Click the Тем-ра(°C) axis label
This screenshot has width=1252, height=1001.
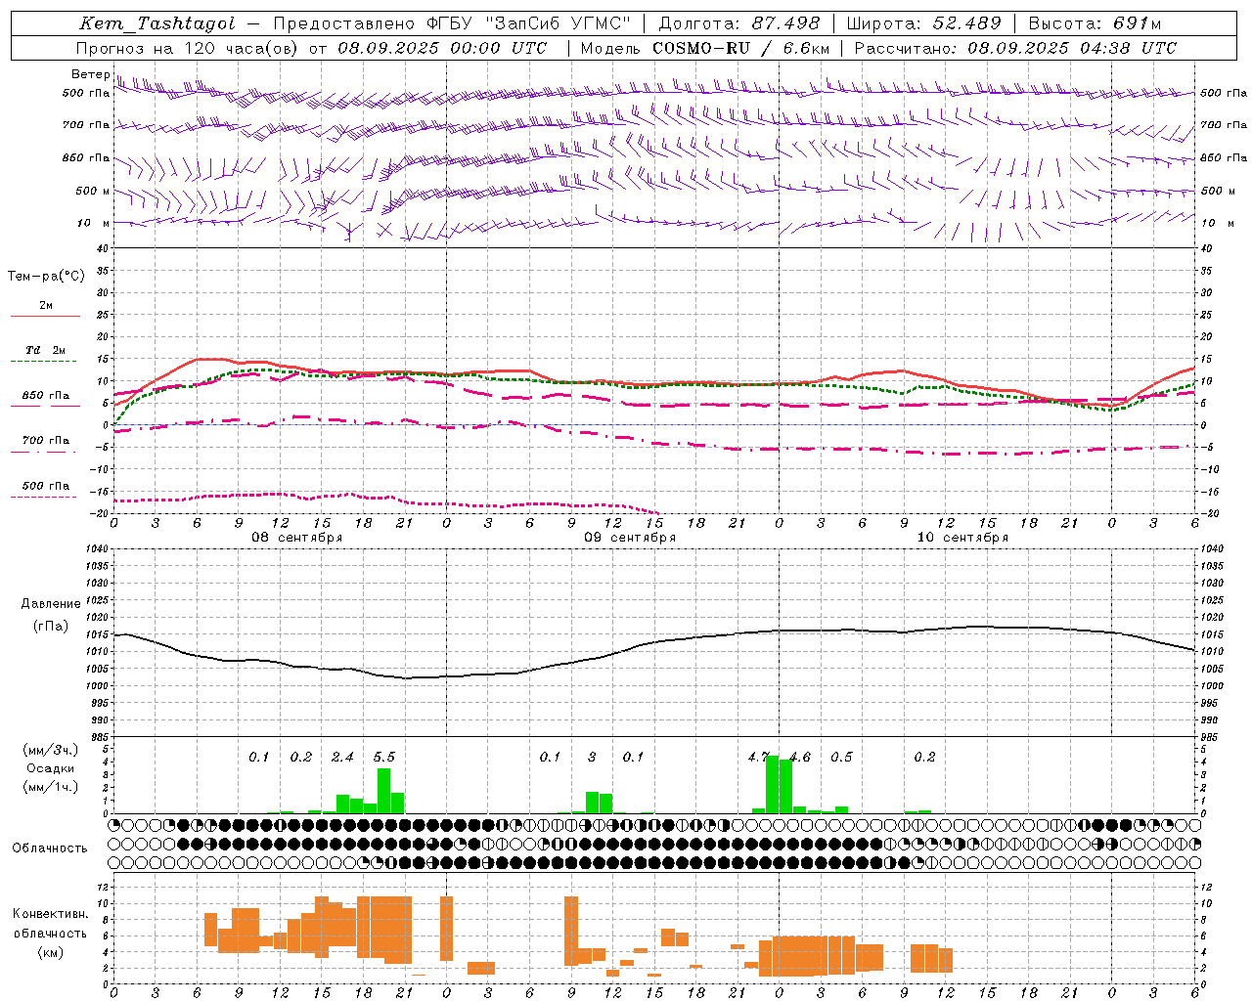coord(46,277)
